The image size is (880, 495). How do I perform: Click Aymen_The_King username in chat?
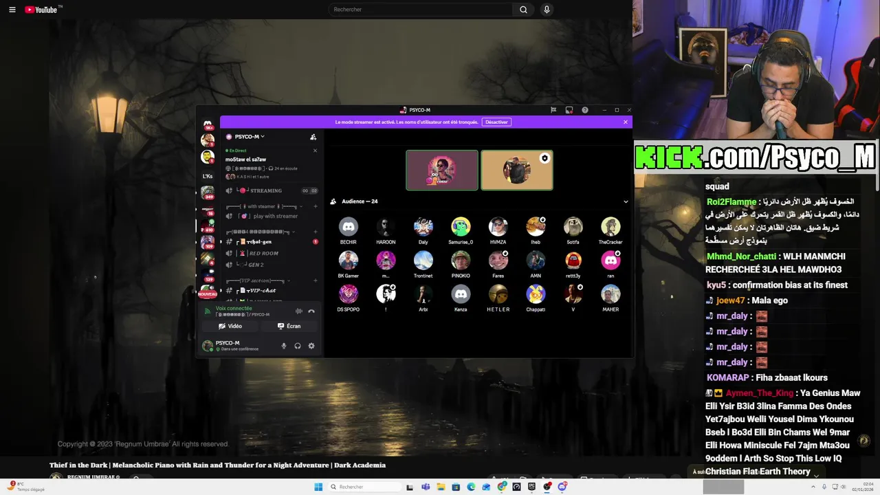click(760, 393)
